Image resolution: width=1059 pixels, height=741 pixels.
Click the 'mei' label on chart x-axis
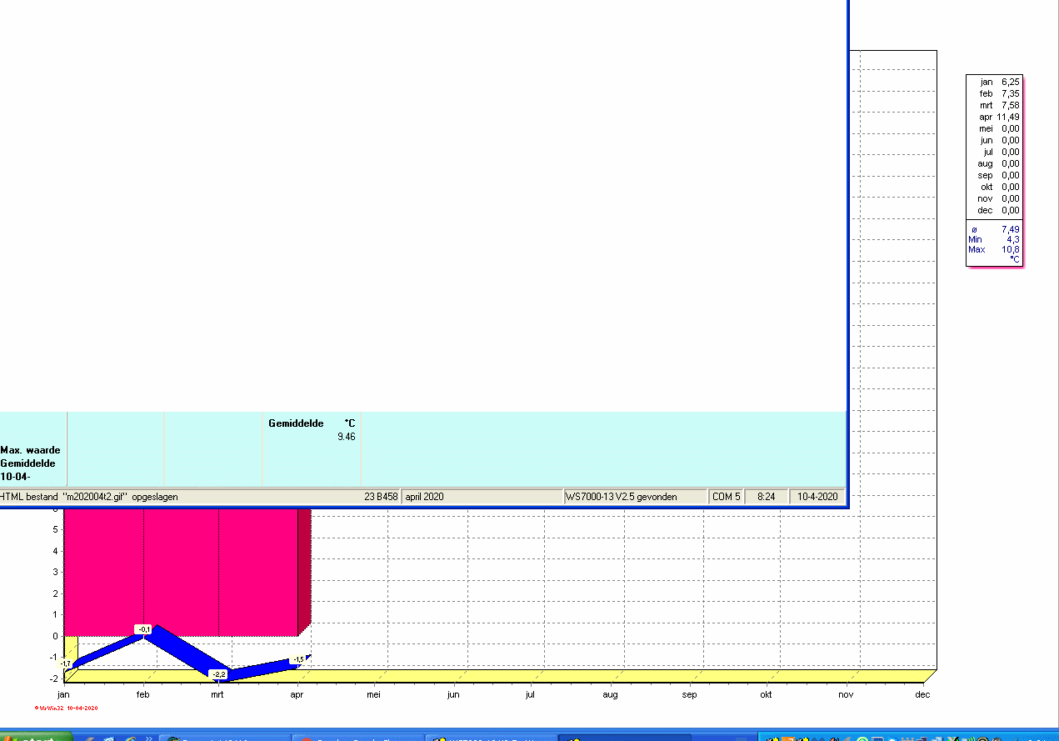click(374, 694)
